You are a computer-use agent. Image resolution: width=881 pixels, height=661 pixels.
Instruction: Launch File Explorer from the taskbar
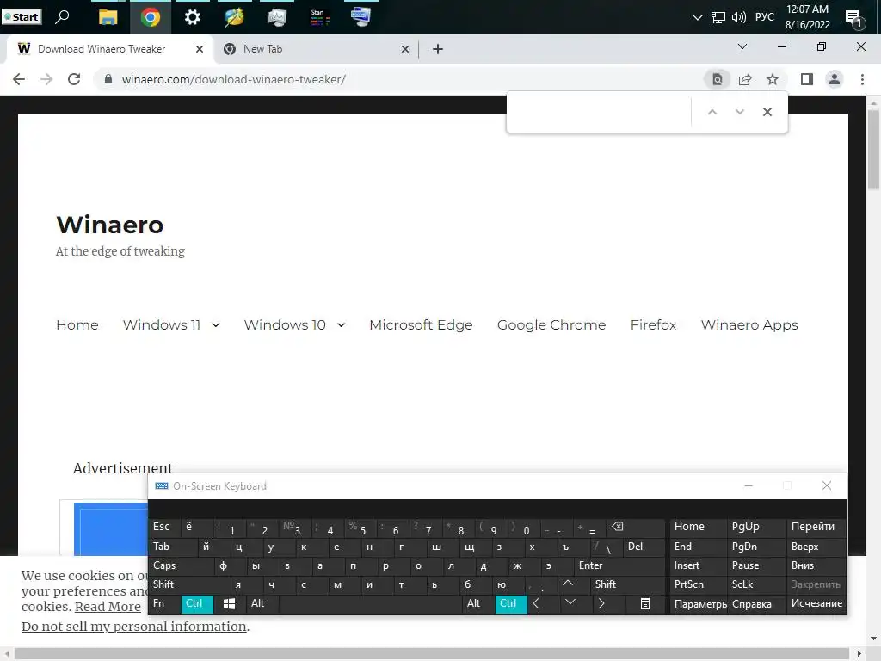(x=108, y=17)
